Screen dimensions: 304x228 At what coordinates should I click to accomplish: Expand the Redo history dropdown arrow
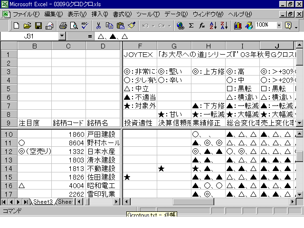click(170, 26)
